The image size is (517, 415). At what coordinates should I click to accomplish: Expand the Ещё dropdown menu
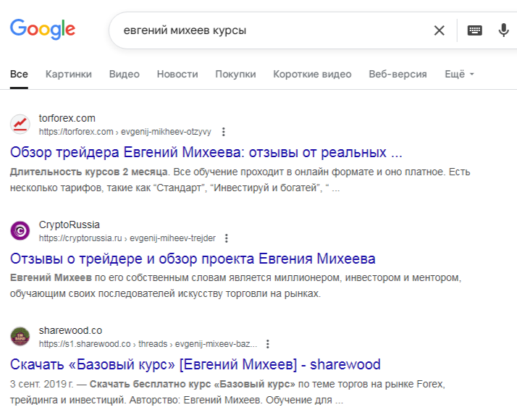(459, 74)
